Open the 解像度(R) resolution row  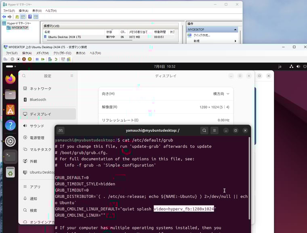166,107
